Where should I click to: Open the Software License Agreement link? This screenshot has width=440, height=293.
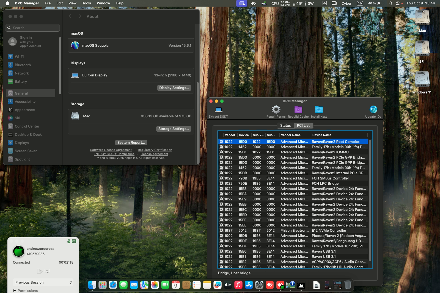tap(111, 150)
